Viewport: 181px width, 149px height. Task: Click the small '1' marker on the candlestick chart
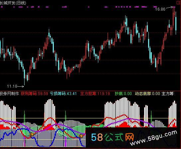coord(78,66)
